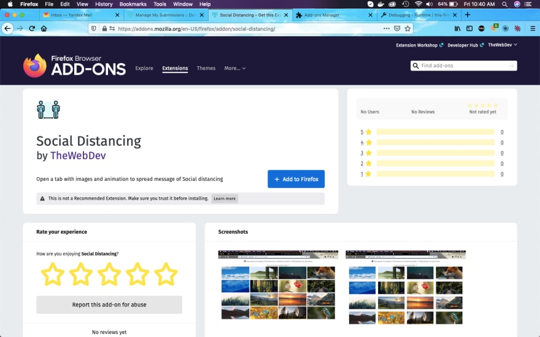Bookmark this page with the star
The width and height of the screenshot is (540, 337).
[x=407, y=29]
